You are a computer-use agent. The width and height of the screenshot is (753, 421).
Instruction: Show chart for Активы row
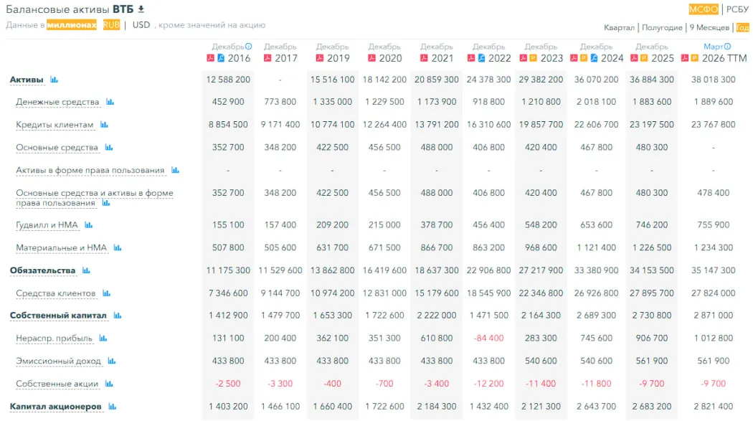[x=55, y=80]
